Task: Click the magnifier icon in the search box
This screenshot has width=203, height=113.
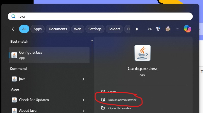Action: tap(14, 16)
